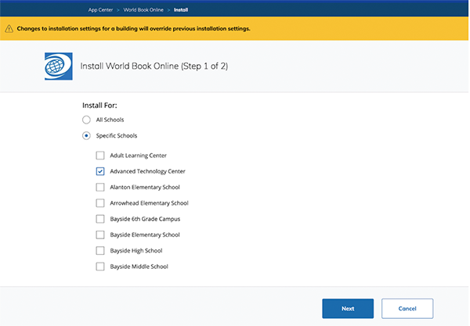Check the Alanton Elementary School checkbox

[x=100, y=187]
